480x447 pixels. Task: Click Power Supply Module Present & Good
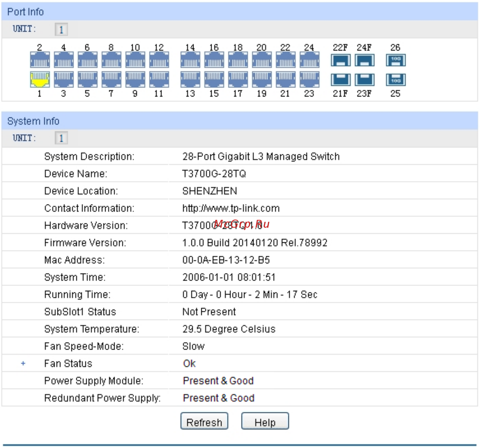point(218,381)
